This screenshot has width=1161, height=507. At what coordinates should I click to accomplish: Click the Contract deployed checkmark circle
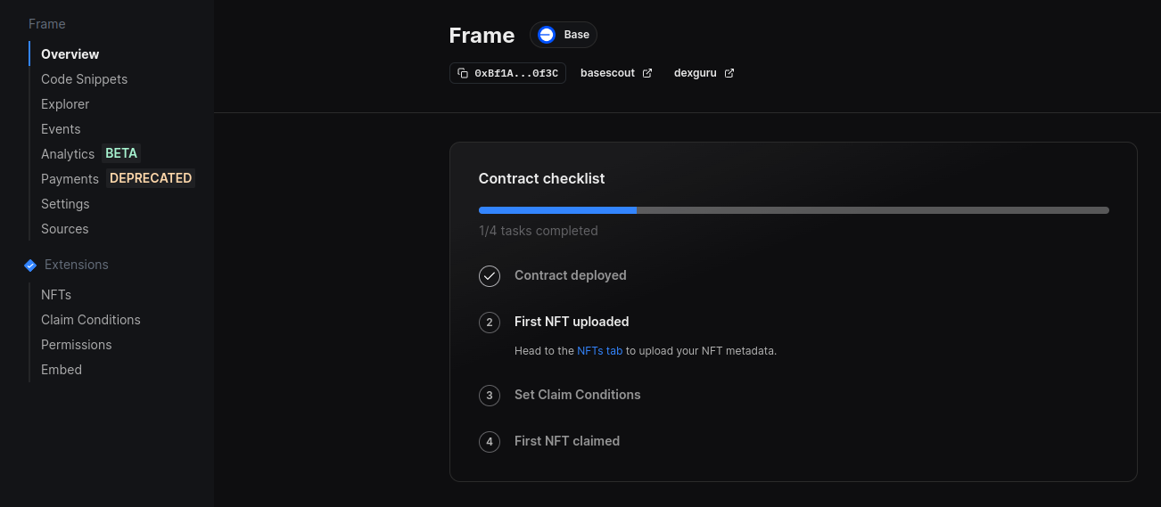tap(490, 276)
